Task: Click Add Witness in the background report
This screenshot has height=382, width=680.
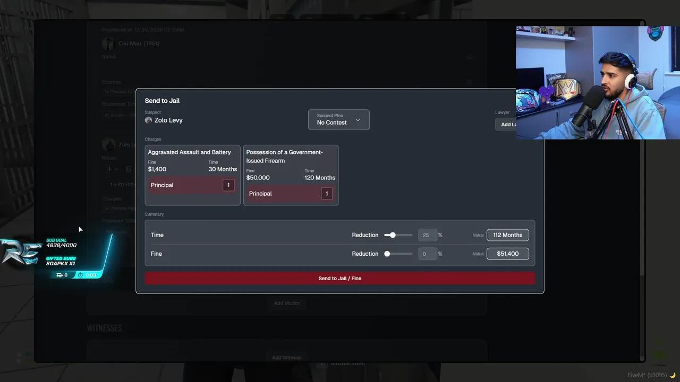Action: tap(287, 358)
